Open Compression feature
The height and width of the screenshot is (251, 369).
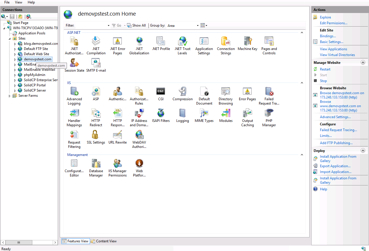[x=182, y=94]
